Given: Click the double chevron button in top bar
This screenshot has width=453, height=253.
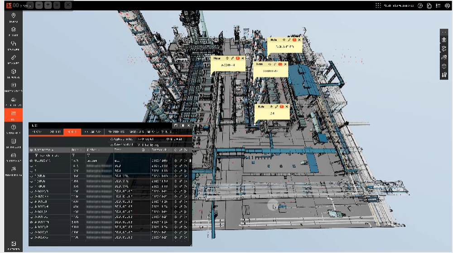Looking at the screenshot, I should point(57,5).
